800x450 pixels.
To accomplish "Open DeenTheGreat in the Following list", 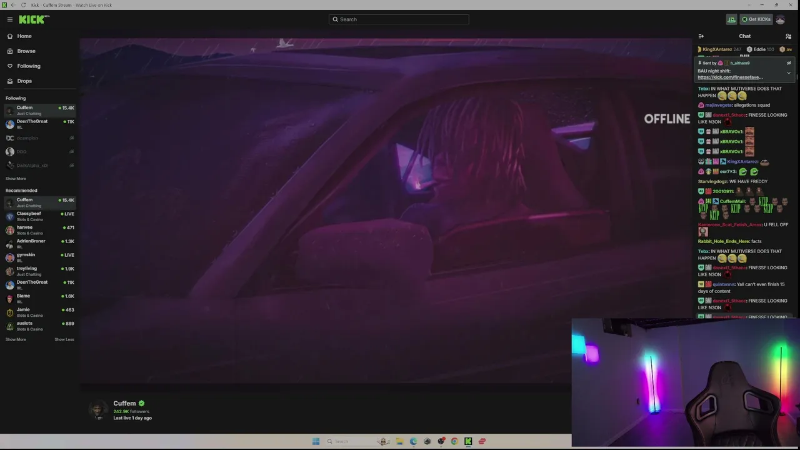I will 40,124.
